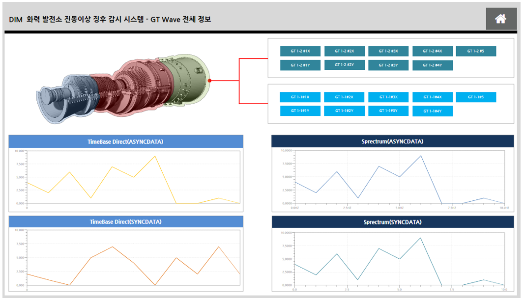Image resolution: width=524 pixels, height=301 pixels.
Task: Open the GT 1-2 #4Y channel
Action: pos(433,65)
